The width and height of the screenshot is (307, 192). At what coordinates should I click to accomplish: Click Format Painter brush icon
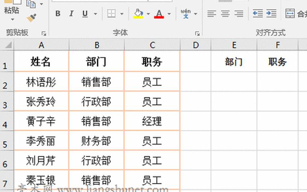coord(31,18)
